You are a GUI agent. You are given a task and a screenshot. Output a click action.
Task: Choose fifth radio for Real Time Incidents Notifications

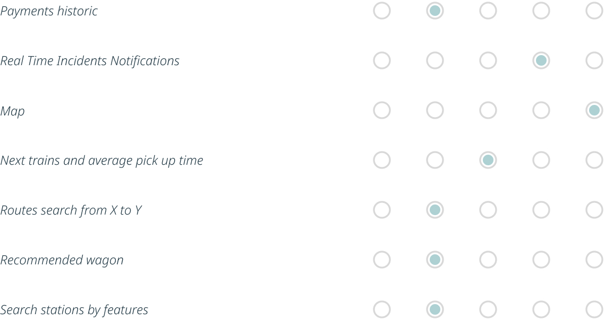(x=594, y=60)
